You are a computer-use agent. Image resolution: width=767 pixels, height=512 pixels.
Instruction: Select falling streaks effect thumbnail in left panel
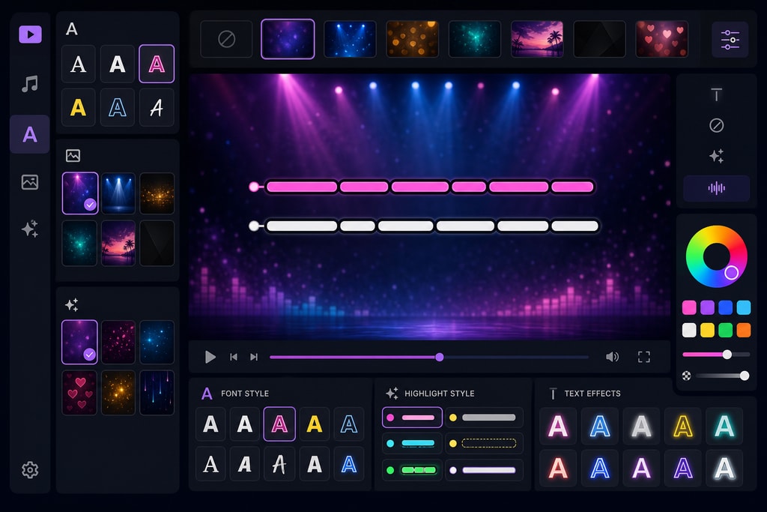pyautogui.click(x=157, y=393)
